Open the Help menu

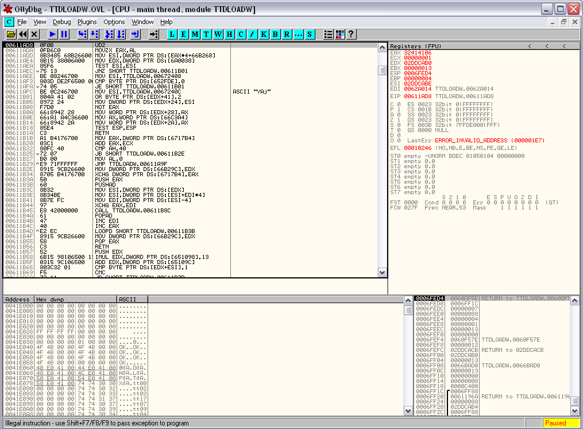166,22
